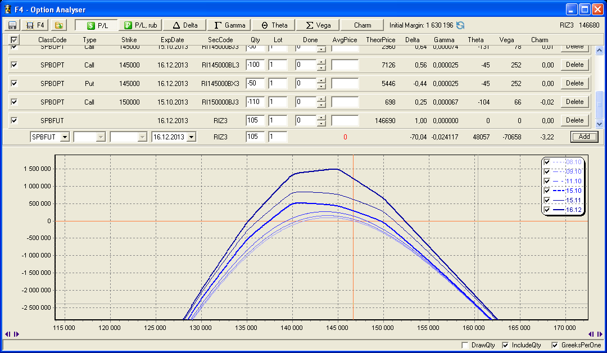The height and width of the screenshot is (353, 607).
Task: Click the Save F4 toolbar button
Action: (35, 25)
